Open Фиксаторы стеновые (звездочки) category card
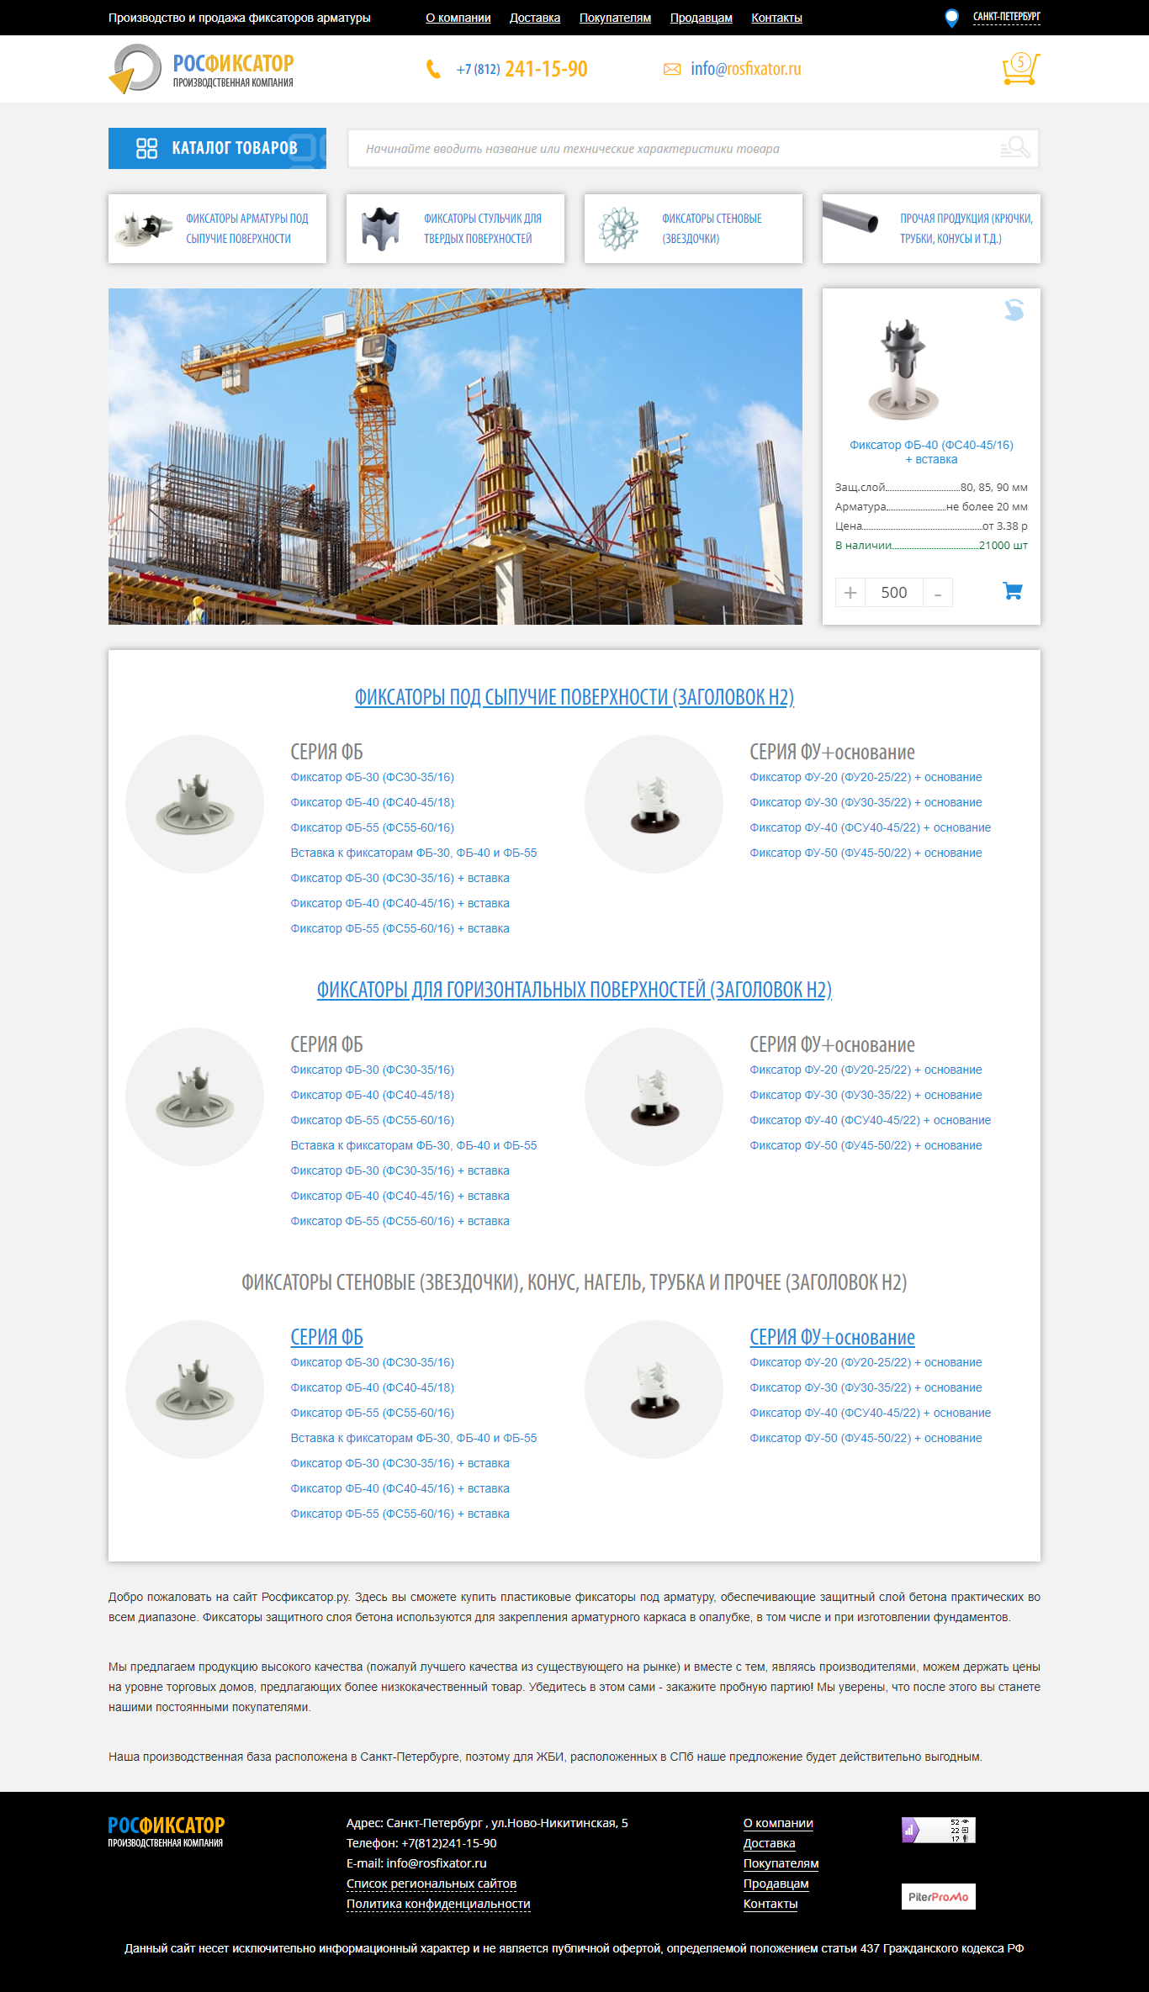 coord(693,229)
